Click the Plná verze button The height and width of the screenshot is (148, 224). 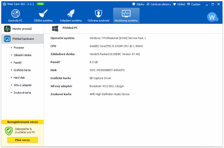[23, 140]
